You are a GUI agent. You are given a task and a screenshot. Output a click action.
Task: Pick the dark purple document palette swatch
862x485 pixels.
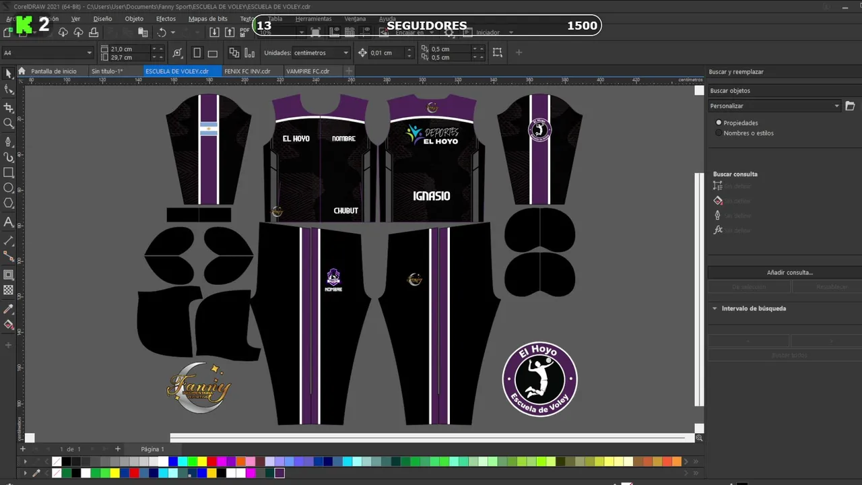click(279, 473)
